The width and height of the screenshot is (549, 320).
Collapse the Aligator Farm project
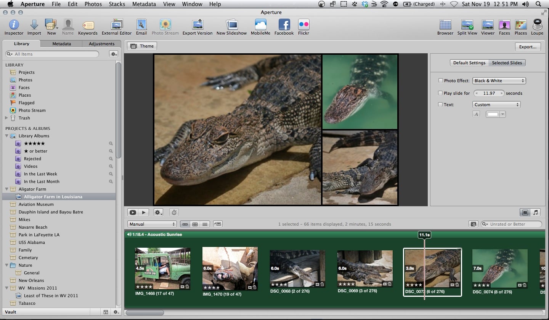pos(6,189)
